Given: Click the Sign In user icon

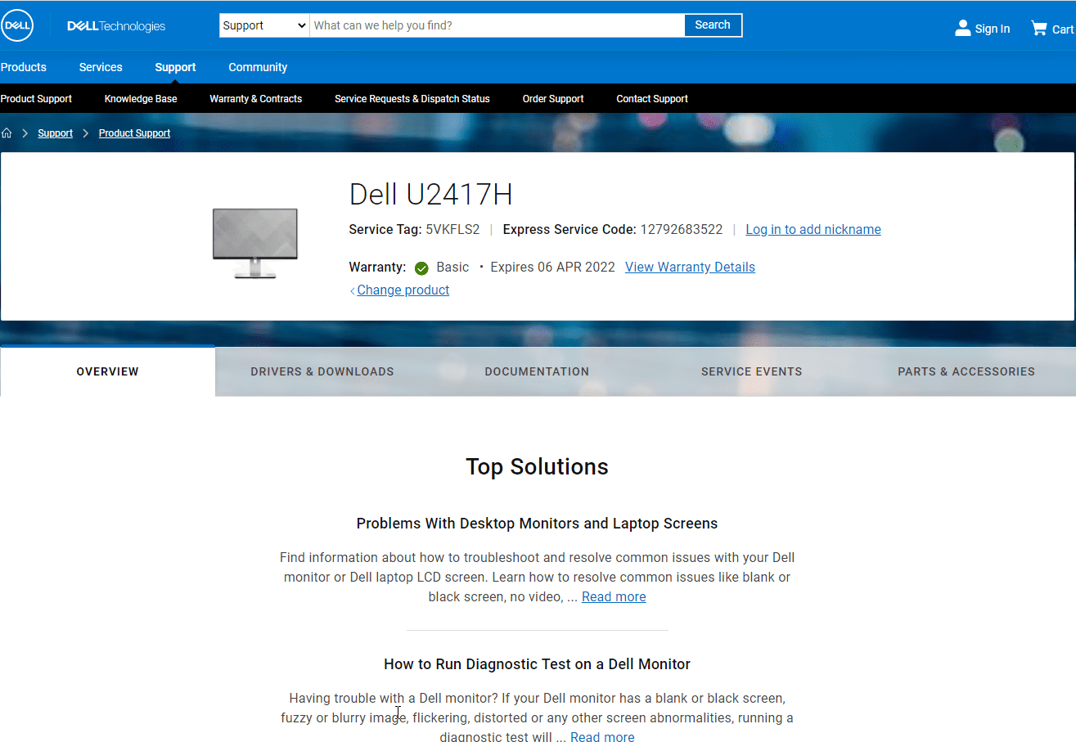Looking at the screenshot, I should pyautogui.click(x=963, y=29).
